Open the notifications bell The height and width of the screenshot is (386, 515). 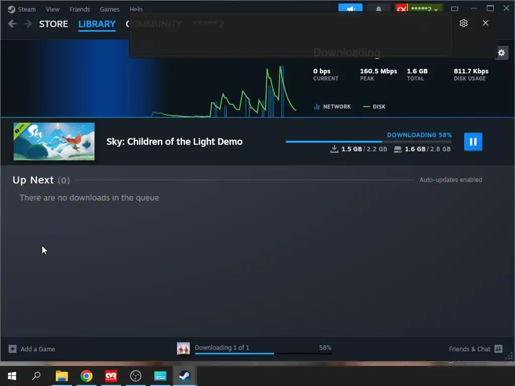378,9
